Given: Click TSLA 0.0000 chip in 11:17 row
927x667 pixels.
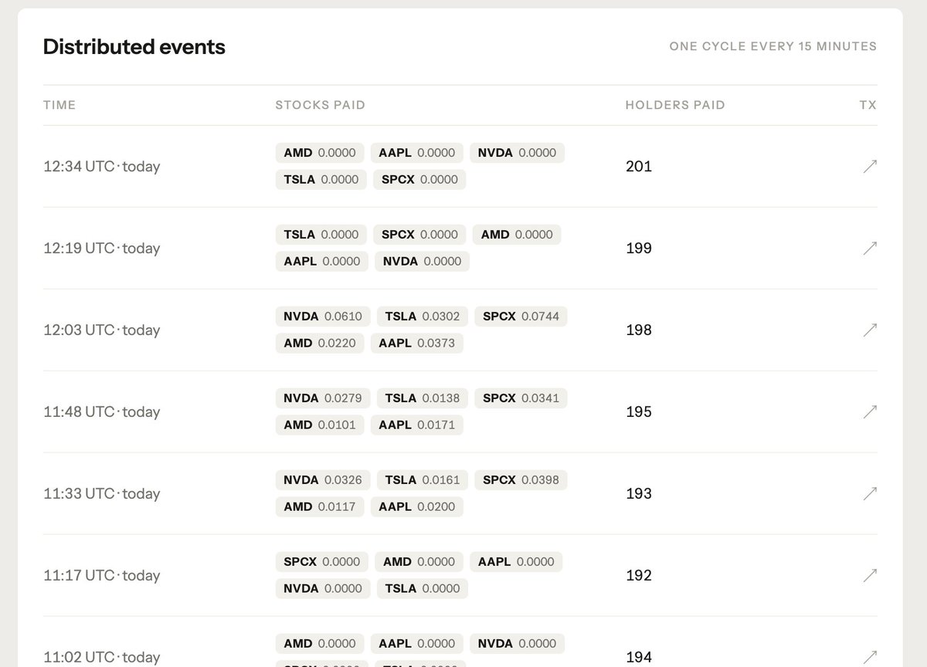Looking at the screenshot, I should pyautogui.click(x=423, y=588).
